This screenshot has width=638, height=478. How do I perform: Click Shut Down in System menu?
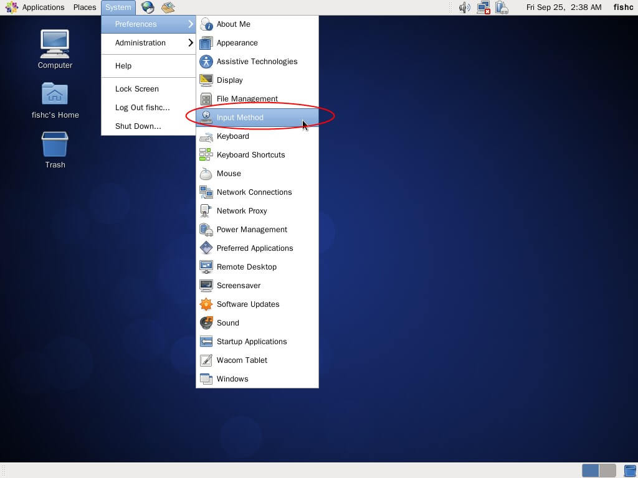point(138,126)
